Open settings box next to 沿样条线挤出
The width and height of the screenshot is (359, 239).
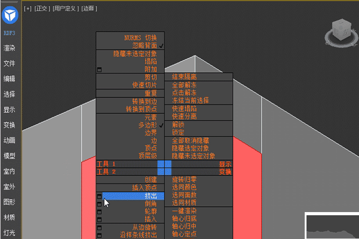(99, 235)
